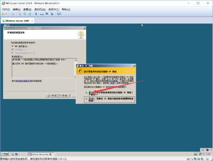Open the 文件(F) menu
Screen dimensions: 213x161
click(x=6, y=9)
